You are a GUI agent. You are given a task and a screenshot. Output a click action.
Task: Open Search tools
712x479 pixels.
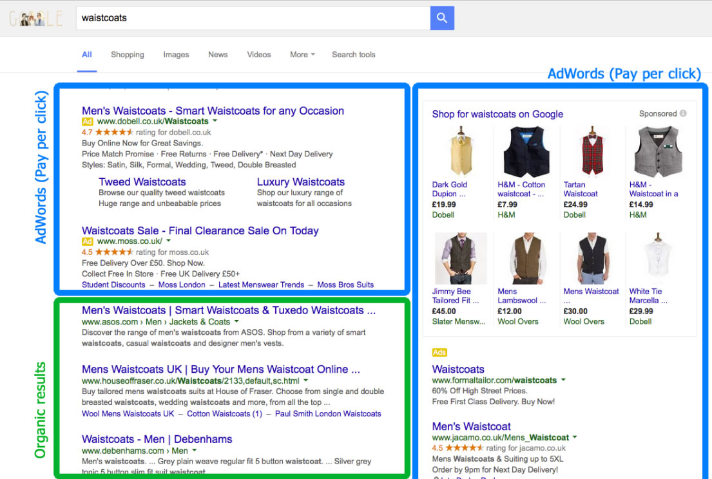point(354,55)
